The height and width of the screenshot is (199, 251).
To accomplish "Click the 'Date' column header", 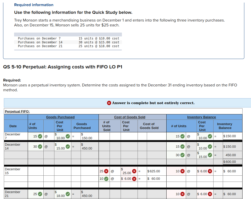I will pos(13,126).
